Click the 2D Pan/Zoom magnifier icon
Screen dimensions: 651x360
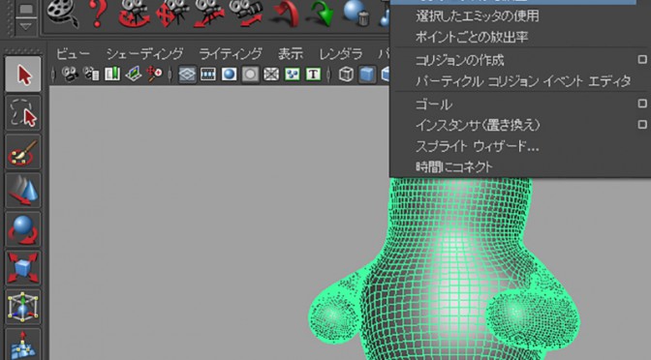154,75
